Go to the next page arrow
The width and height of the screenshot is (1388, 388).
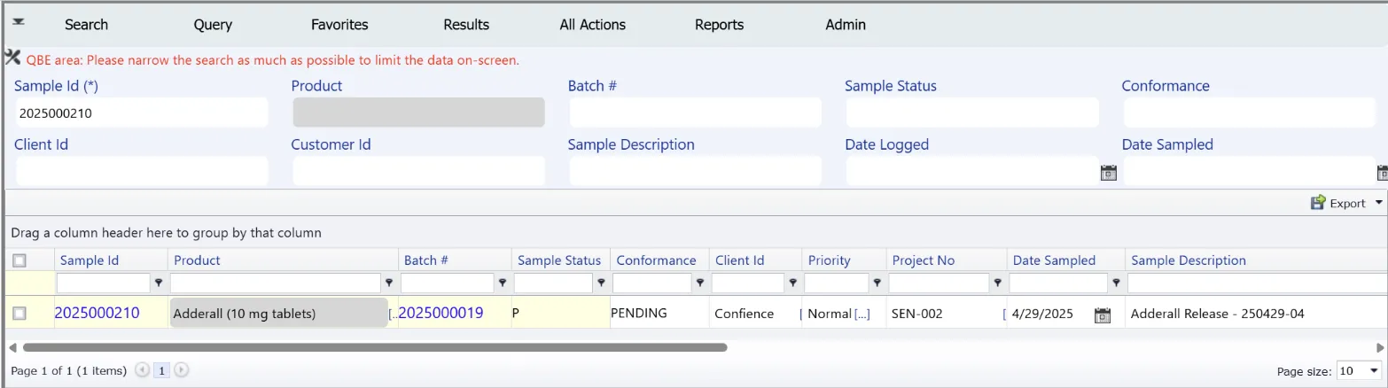pos(182,370)
